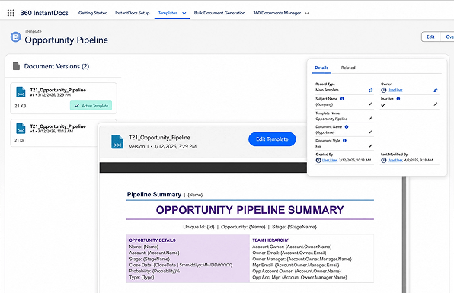Open Bulk Document Generation tab
This screenshot has height=293, width=454.
coord(219,13)
